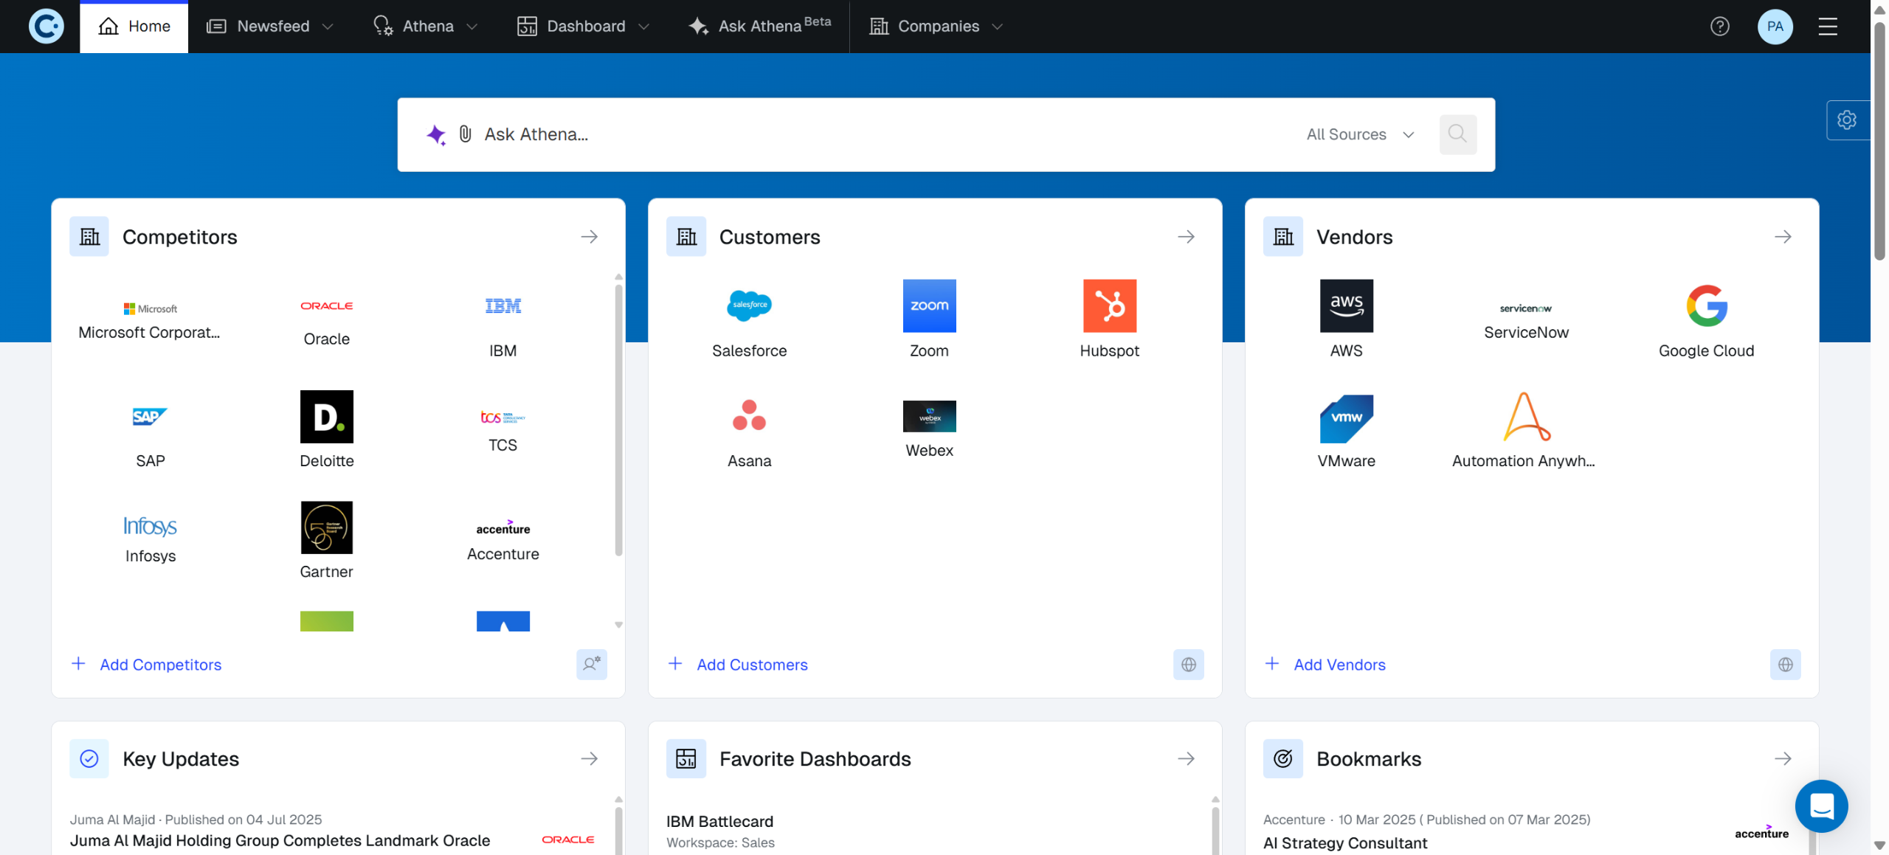The image size is (1889, 855).
Task: Click the attachment paperclip icon
Action: pos(465,134)
